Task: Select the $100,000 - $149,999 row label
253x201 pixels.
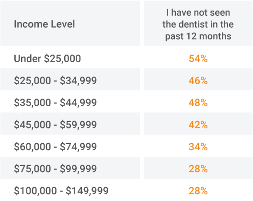Action: (x=61, y=191)
